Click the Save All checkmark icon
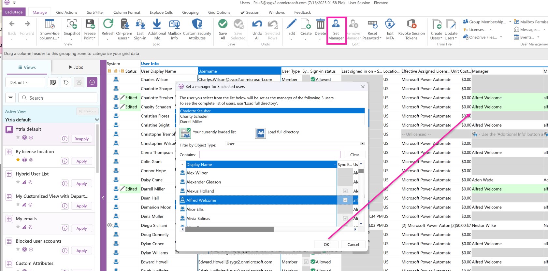Screen dimensions: 548x271 pyautogui.click(x=223, y=25)
